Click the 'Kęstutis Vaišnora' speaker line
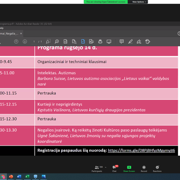 [91, 110]
